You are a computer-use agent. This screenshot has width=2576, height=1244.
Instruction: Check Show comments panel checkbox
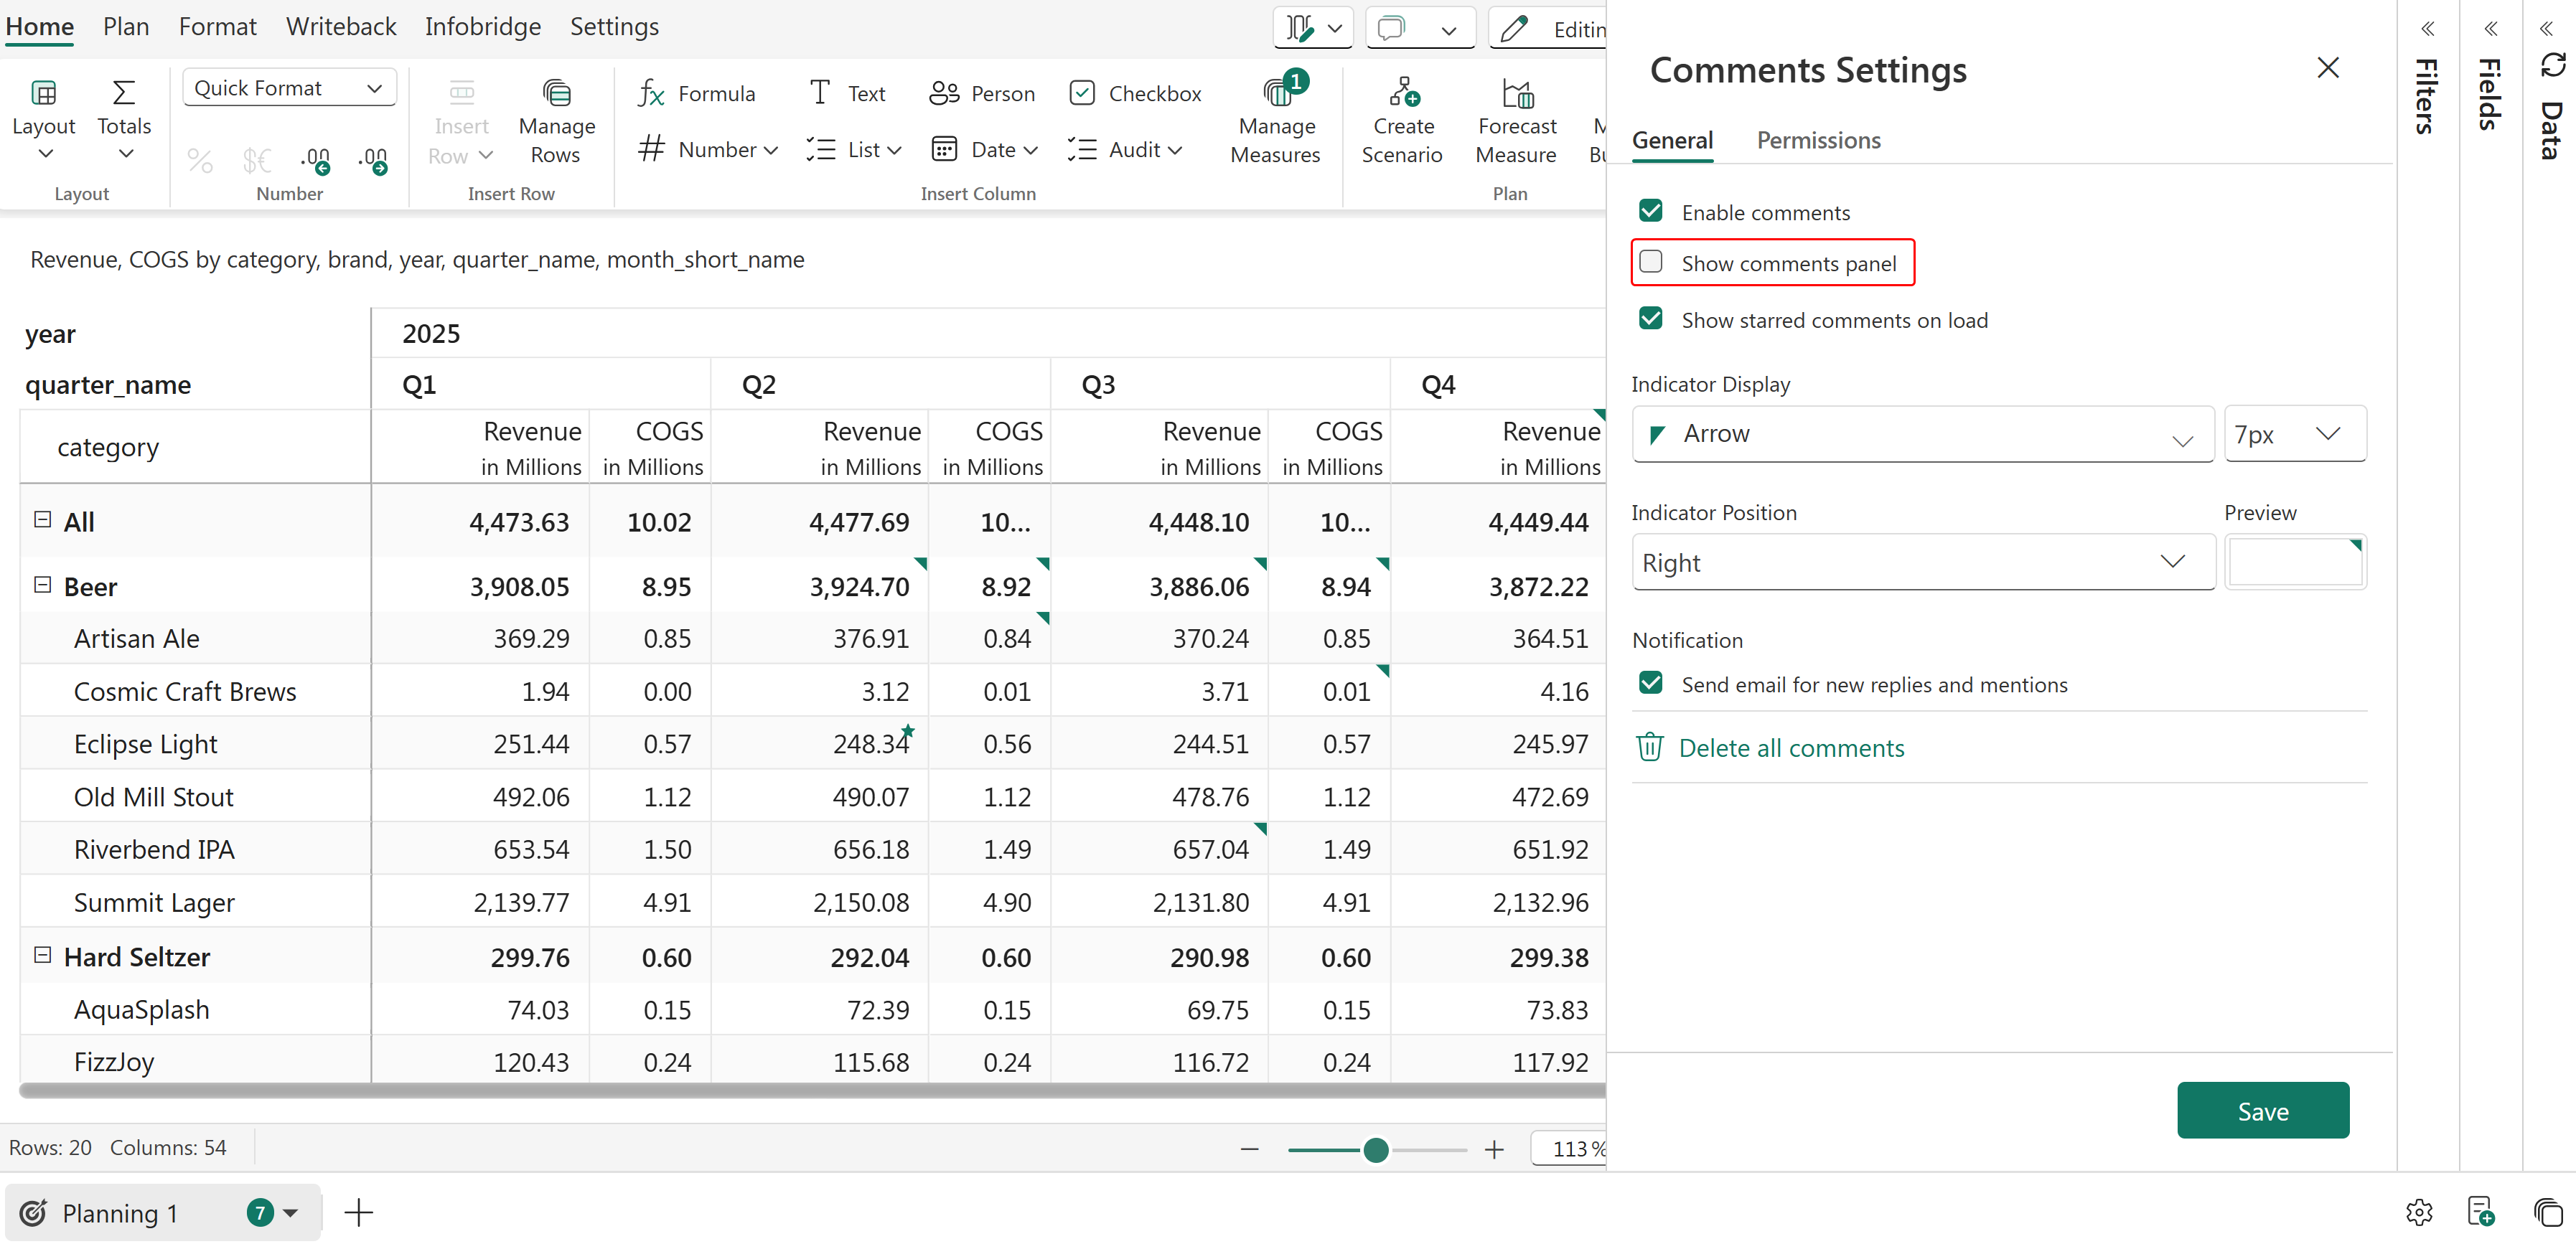point(1651,262)
